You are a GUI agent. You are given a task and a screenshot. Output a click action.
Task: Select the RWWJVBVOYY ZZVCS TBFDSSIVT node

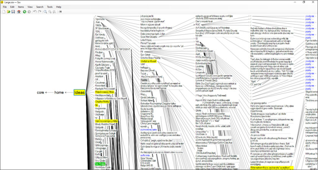pos(113,49)
